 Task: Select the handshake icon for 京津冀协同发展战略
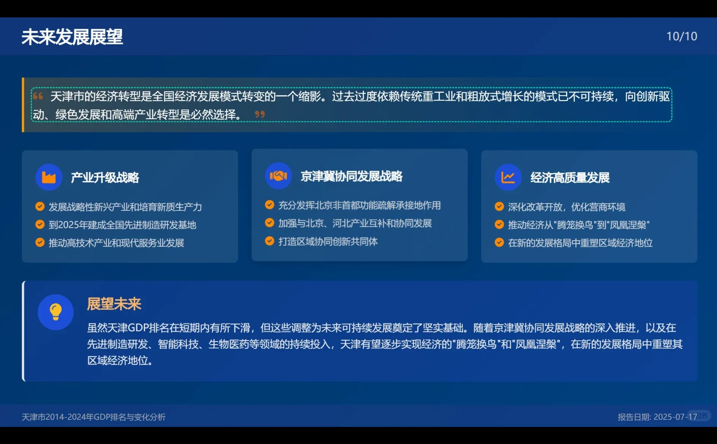[278, 176]
